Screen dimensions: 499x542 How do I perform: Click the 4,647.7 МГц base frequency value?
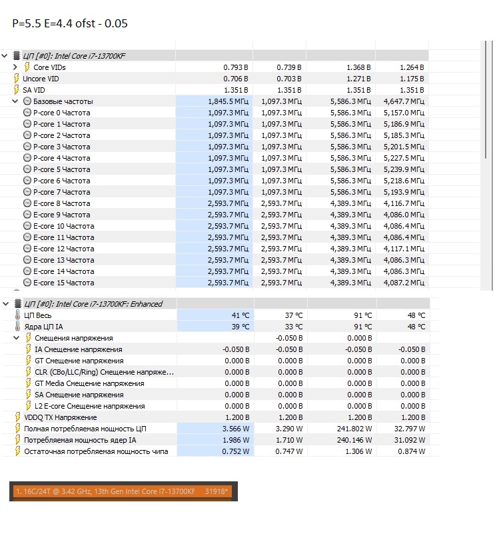click(404, 101)
